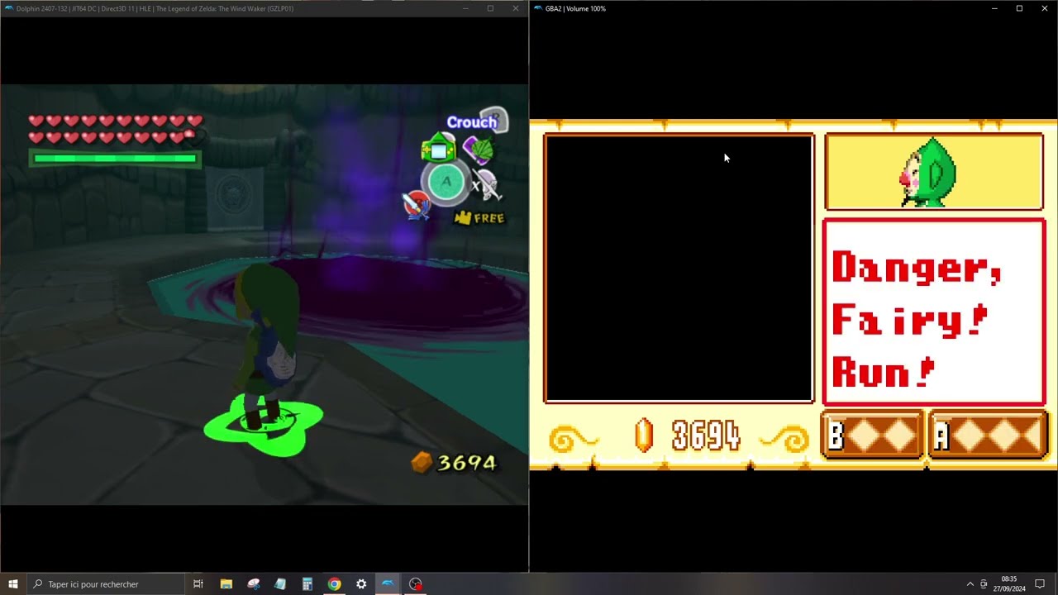This screenshot has width=1058, height=595.
Task: Click the Dolphin window title bar text
Action: [x=155, y=8]
